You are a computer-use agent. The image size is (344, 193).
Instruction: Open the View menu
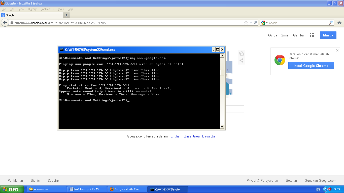click(x=21, y=9)
